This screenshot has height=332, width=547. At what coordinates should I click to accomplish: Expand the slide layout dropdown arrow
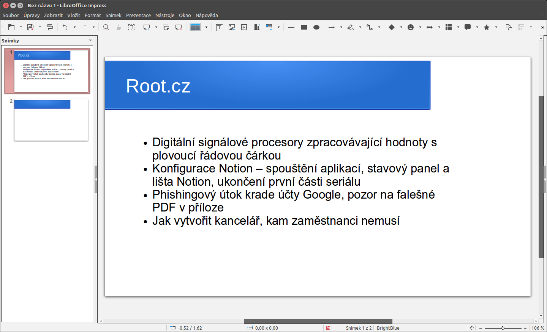(206, 27)
